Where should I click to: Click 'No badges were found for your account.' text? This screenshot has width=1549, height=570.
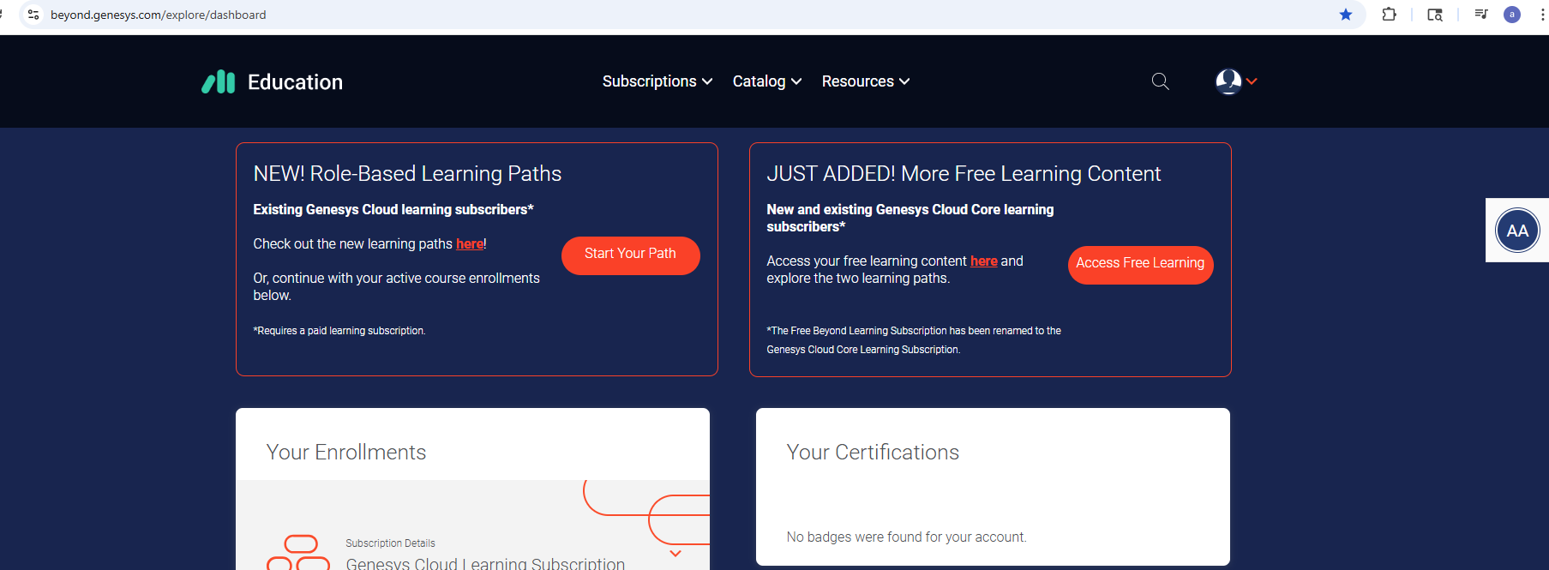(906, 537)
